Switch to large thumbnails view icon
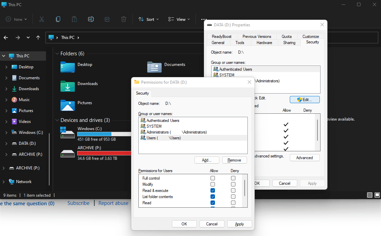381x236 pixels. (x=377, y=195)
